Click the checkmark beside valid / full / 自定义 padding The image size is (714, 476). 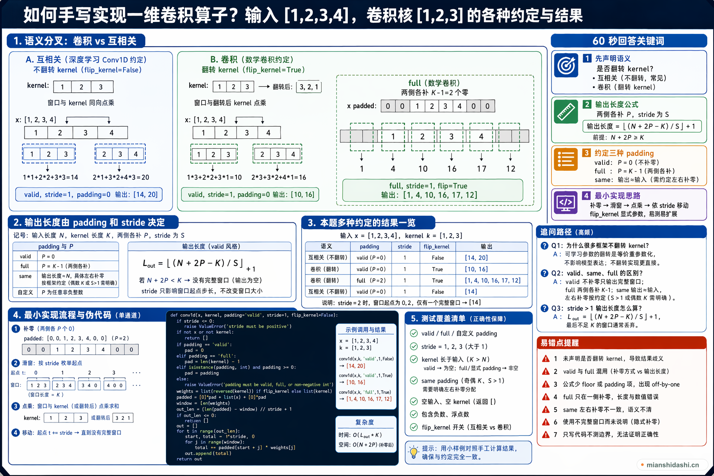tap(414, 333)
